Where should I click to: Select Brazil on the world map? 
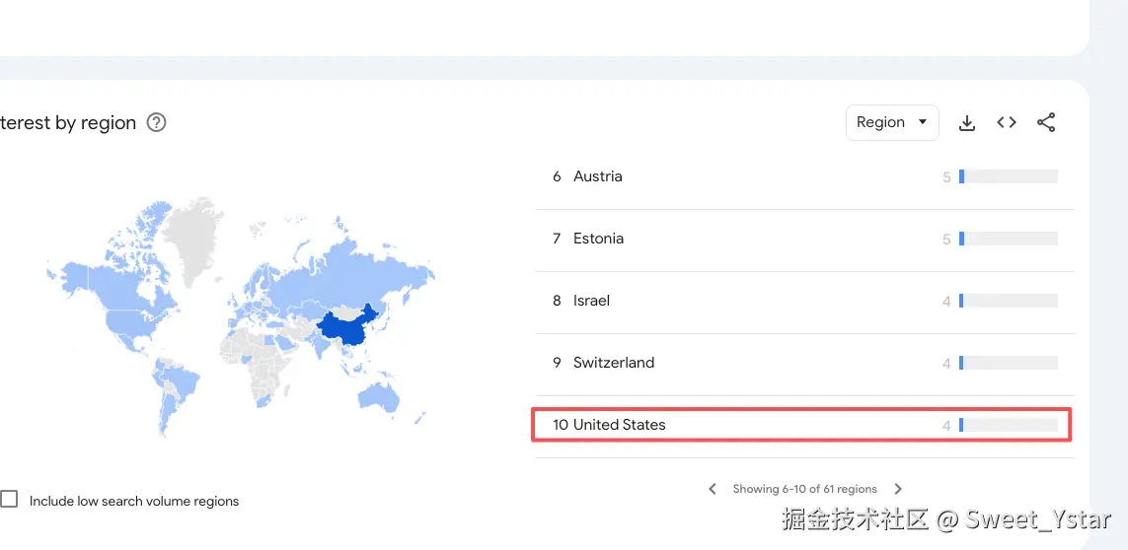click(180, 380)
